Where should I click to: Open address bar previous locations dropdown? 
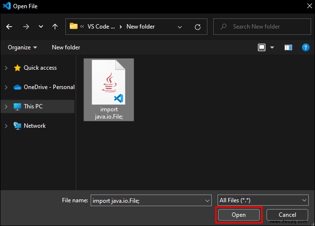[180, 27]
